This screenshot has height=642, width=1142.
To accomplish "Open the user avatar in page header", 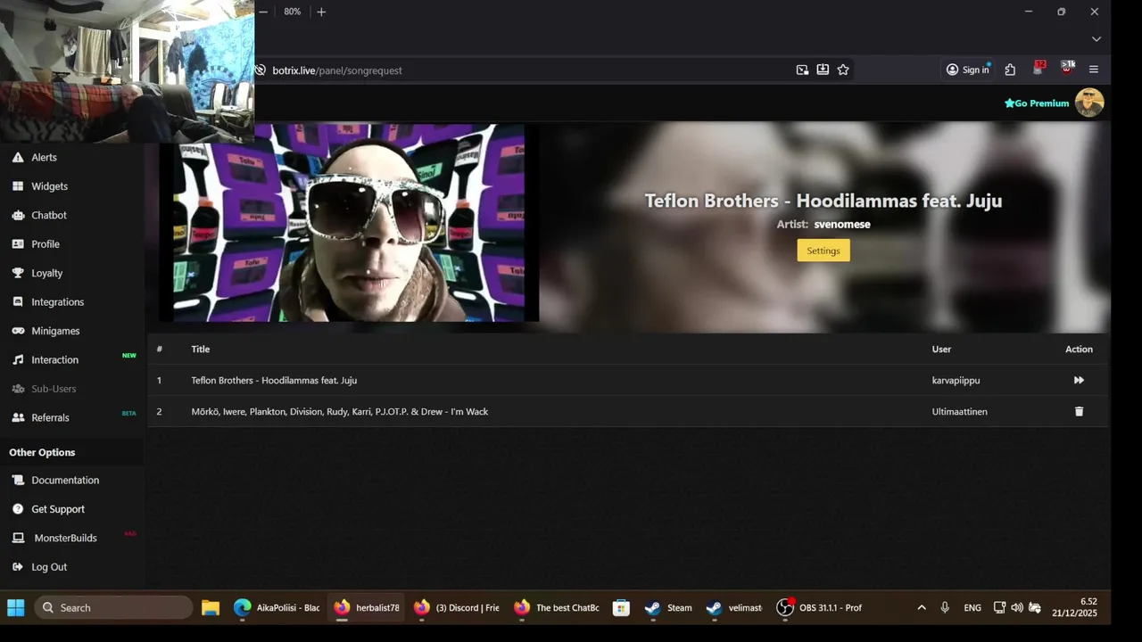I will [x=1089, y=103].
